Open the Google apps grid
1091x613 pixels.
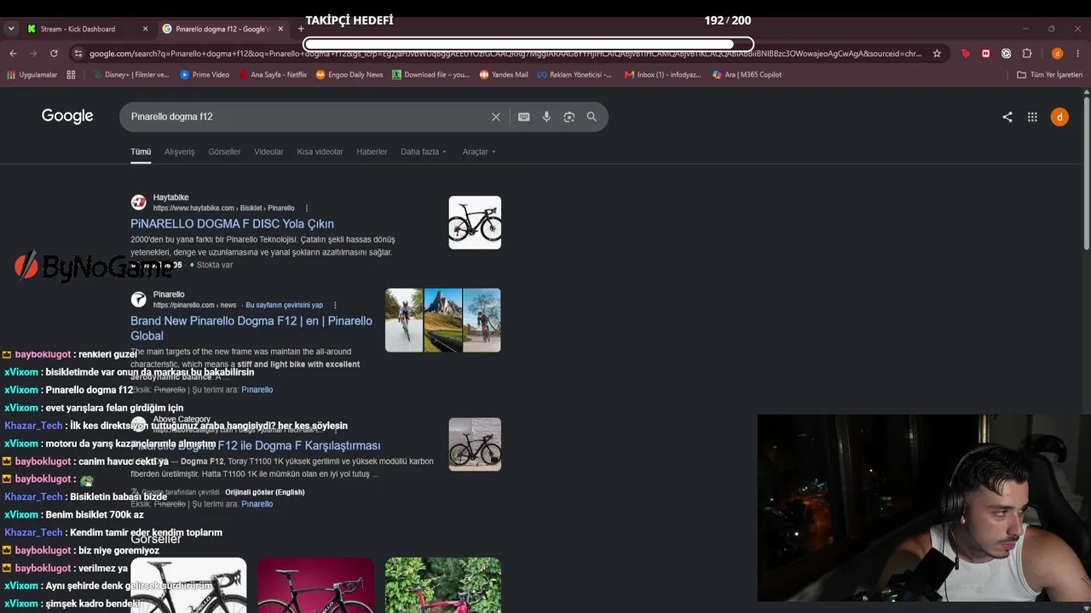pyautogui.click(x=1032, y=117)
